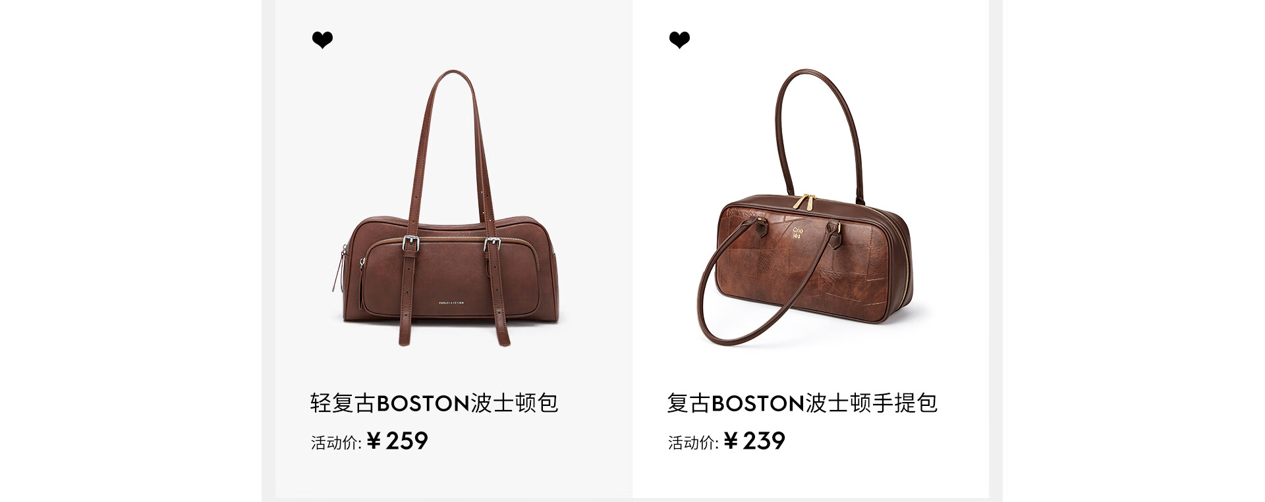
Task: Favorite the 复古BOSTON波士顿手提包 with heart icon
Action: (x=679, y=41)
